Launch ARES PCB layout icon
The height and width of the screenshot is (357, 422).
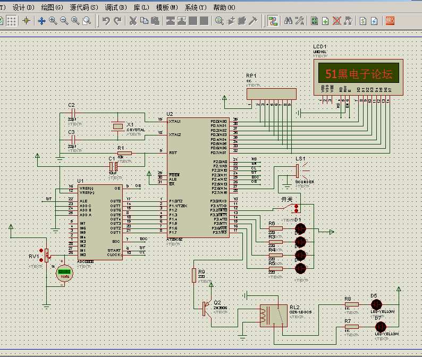coord(390,21)
